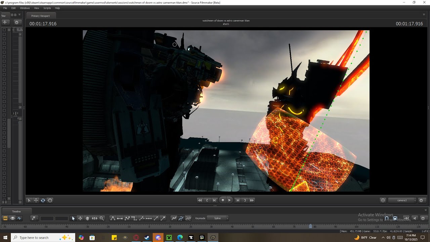Click the add plus button in animation set panel
The height and width of the screenshot is (242, 430).
[5, 22]
